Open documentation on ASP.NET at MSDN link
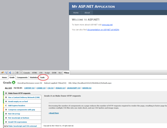 click(x=103, y=30)
